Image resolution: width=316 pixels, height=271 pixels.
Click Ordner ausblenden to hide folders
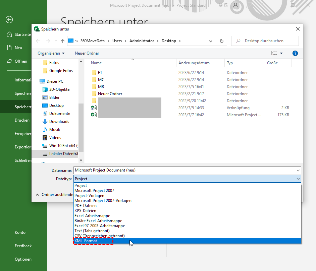pos(54,195)
